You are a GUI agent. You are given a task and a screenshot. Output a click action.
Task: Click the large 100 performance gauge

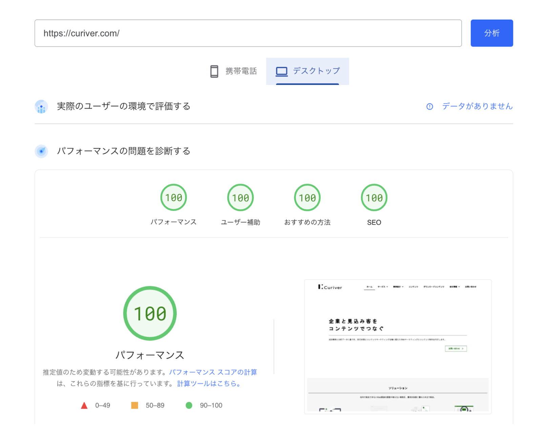(150, 313)
